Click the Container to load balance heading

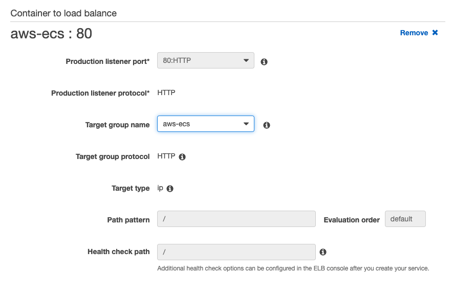coord(63,13)
